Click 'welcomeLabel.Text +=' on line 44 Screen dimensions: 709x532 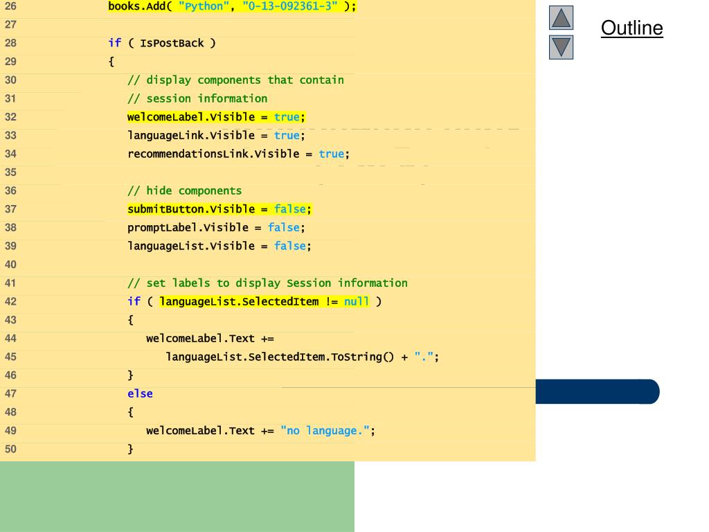point(210,338)
